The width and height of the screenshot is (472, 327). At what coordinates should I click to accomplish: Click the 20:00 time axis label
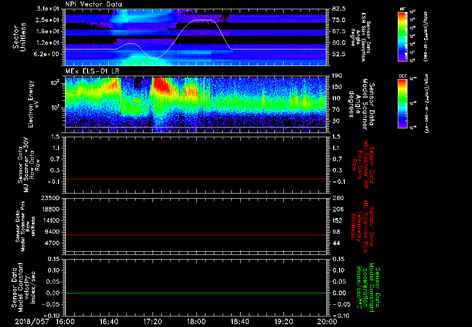[x=327, y=321]
